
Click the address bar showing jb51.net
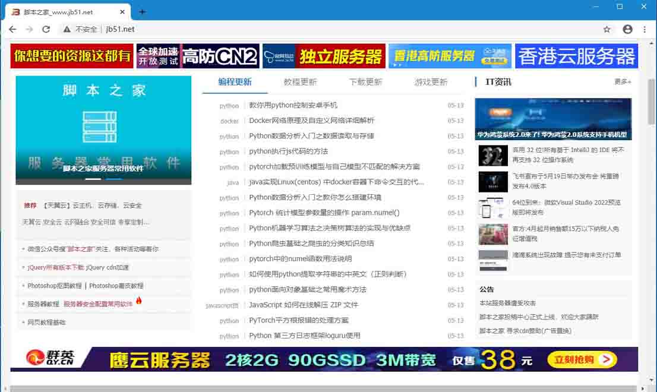pyautogui.click(x=327, y=29)
